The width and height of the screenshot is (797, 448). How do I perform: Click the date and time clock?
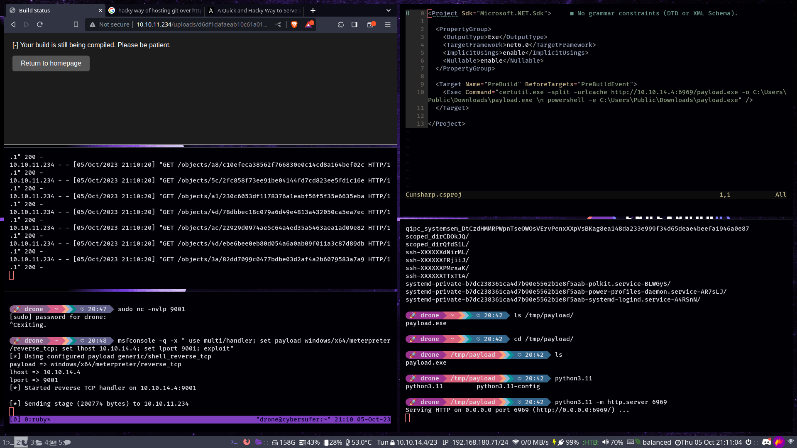pyautogui.click(x=708, y=442)
